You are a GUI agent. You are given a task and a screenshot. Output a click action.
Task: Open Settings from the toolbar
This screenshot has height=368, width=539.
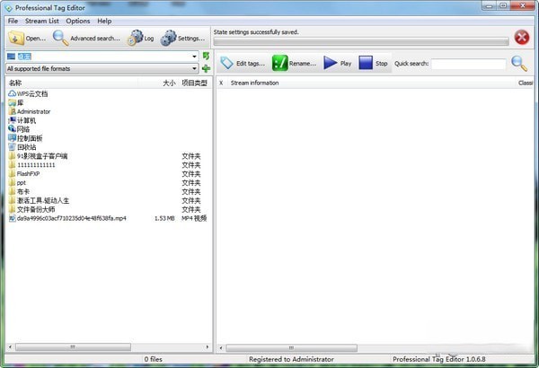click(168, 38)
